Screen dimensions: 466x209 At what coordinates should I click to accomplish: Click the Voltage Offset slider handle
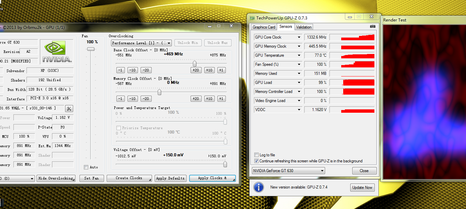pyautogui.click(x=225, y=164)
